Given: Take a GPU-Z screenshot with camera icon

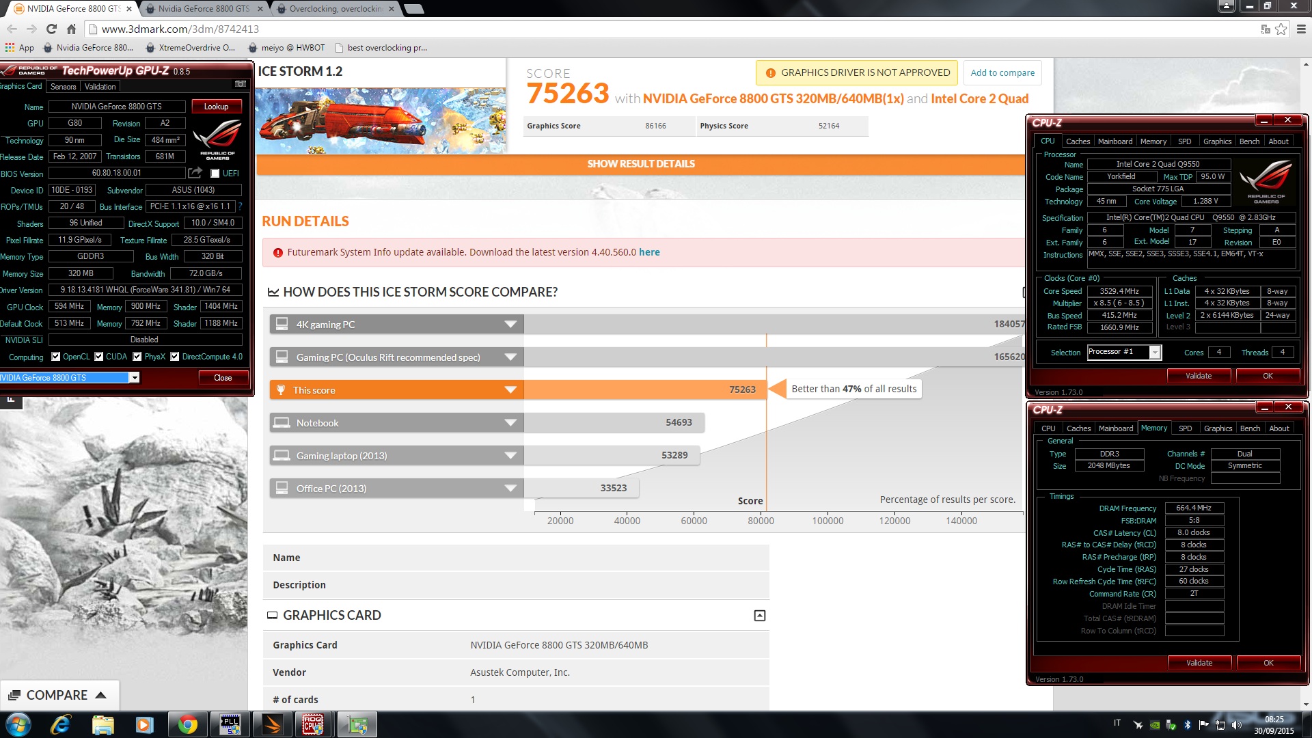Looking at the screenshot, I should pyautogui.click(x=241, y=84).
